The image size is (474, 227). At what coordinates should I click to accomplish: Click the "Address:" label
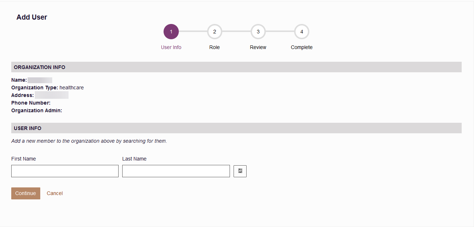(22, 95)
